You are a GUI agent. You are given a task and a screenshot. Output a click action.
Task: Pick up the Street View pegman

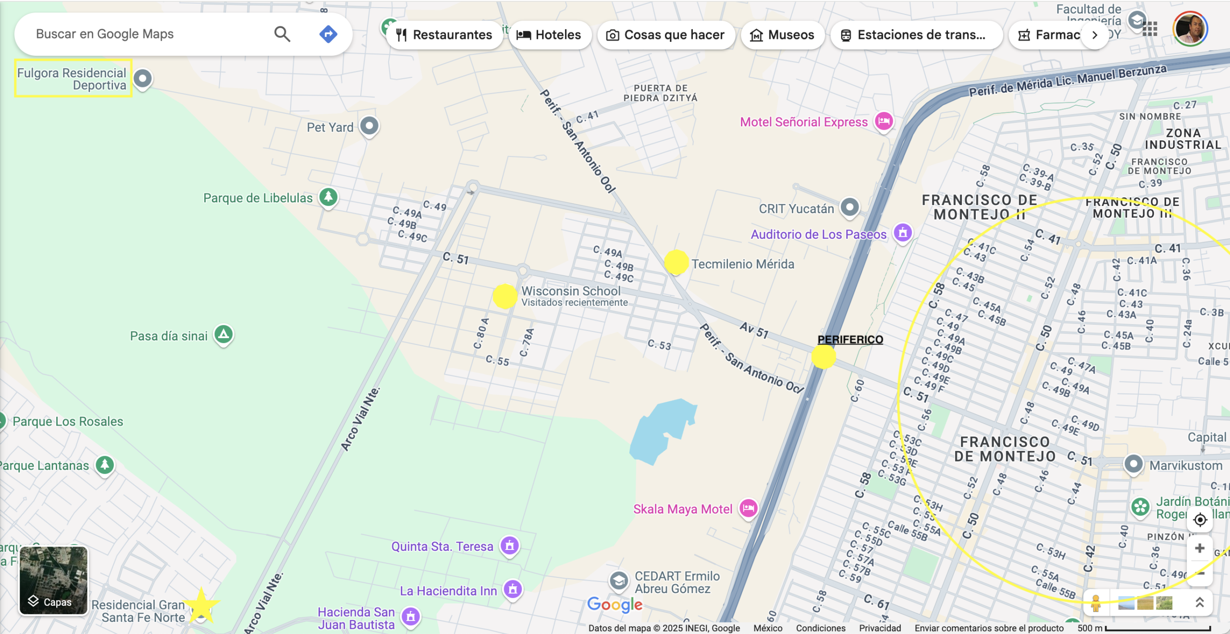pyautogui.click(x=1096, y=603)
